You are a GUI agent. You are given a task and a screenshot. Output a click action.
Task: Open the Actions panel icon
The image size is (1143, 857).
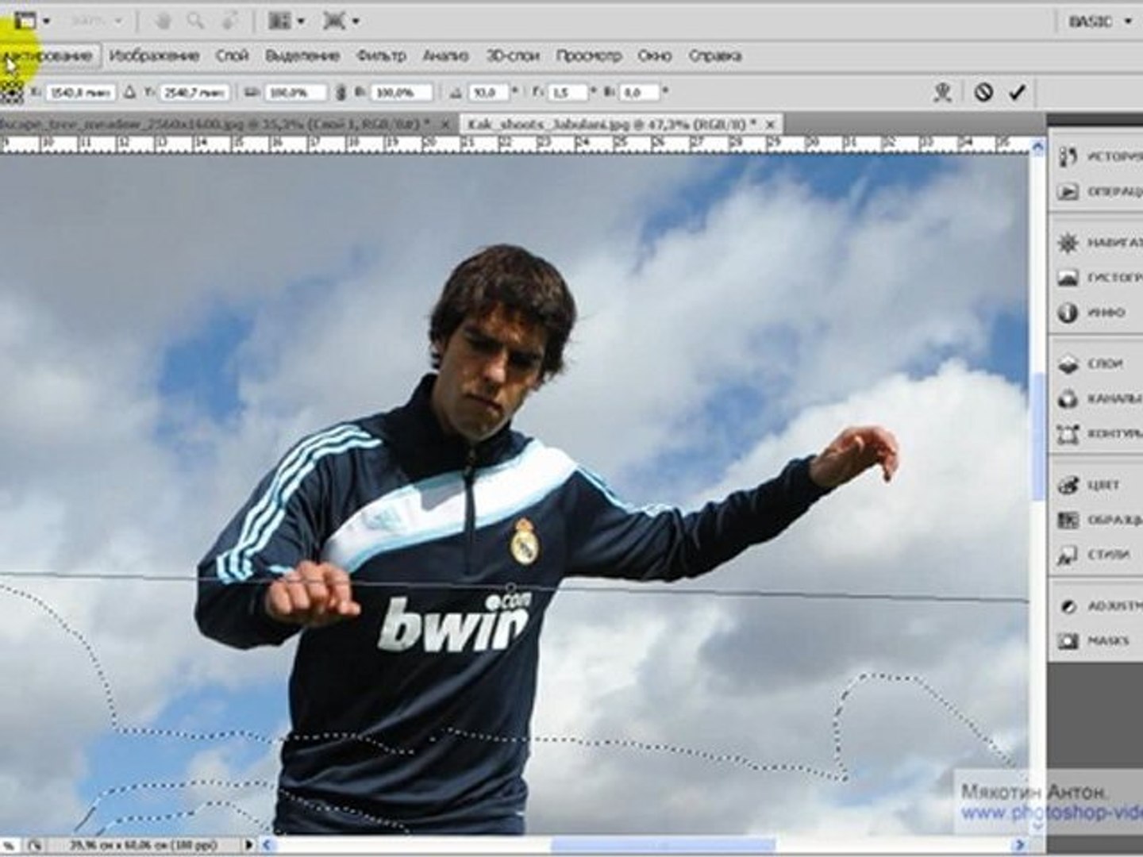(x=1068, y=191)
